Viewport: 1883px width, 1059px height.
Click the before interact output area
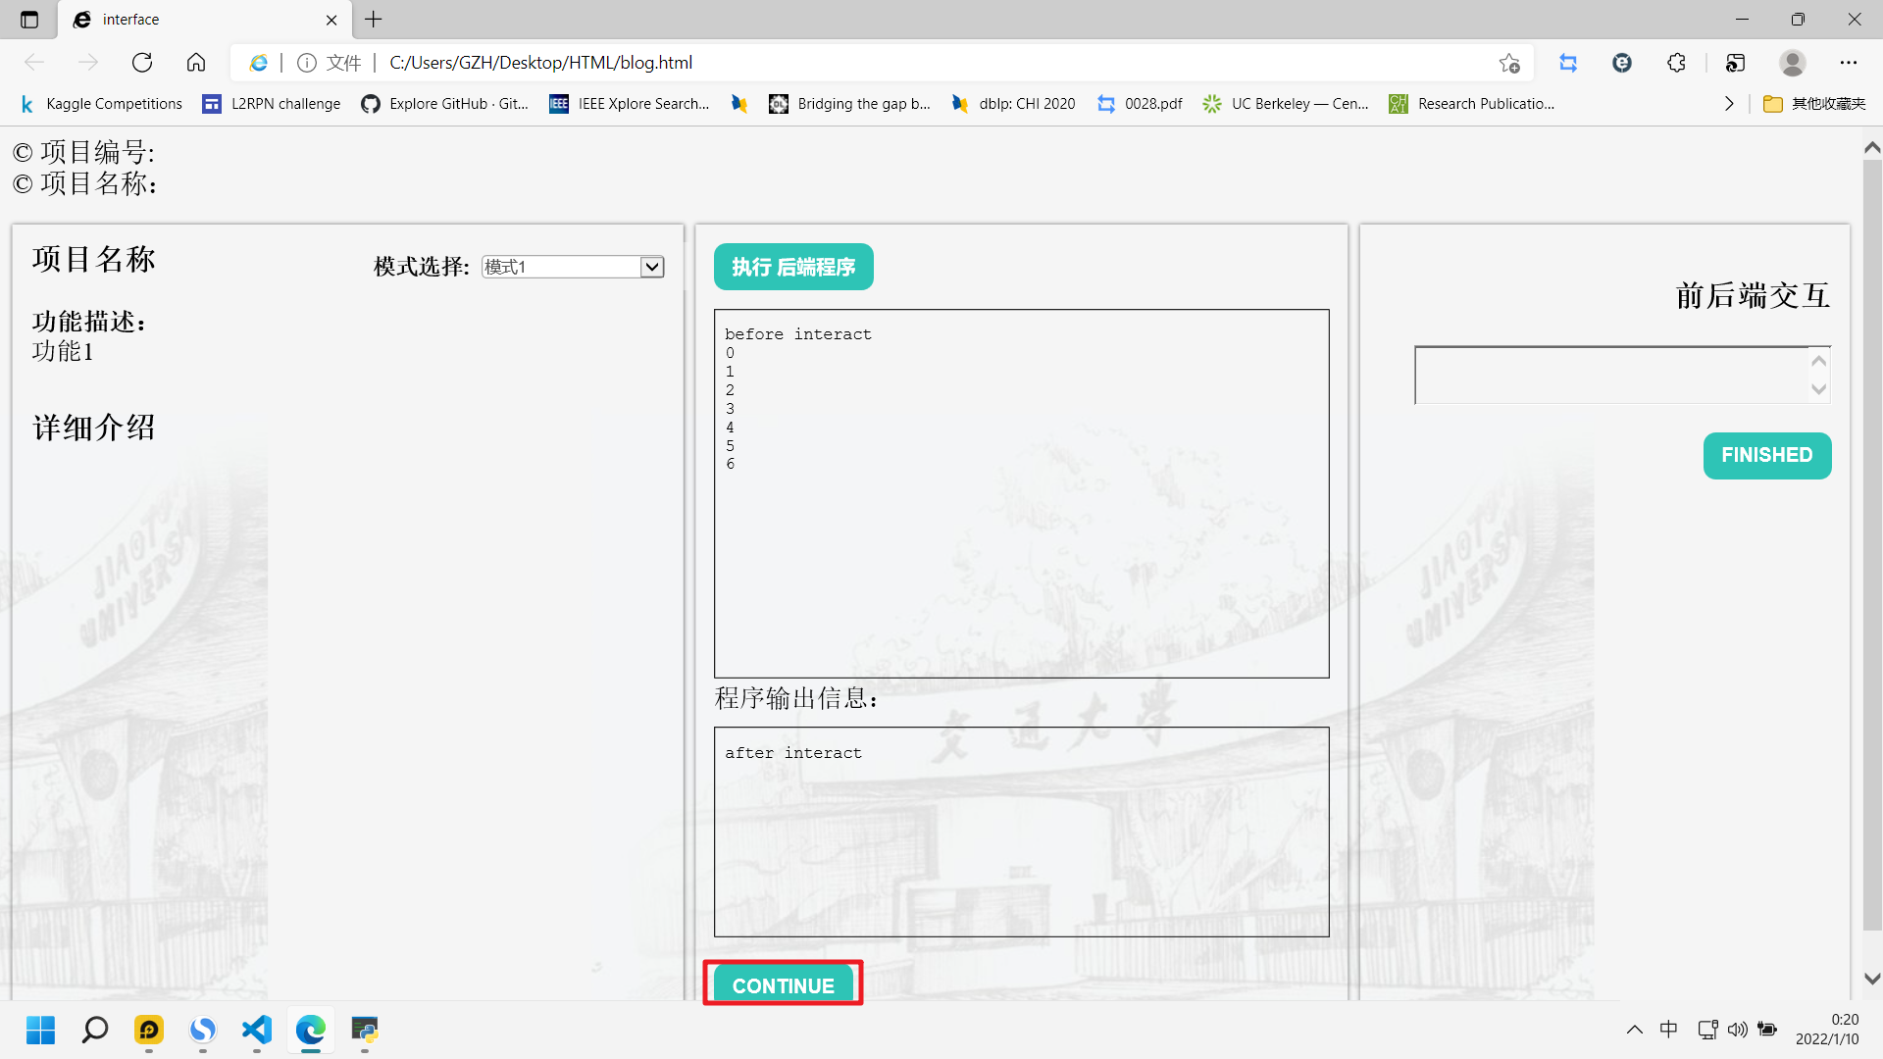(1022, 492)
